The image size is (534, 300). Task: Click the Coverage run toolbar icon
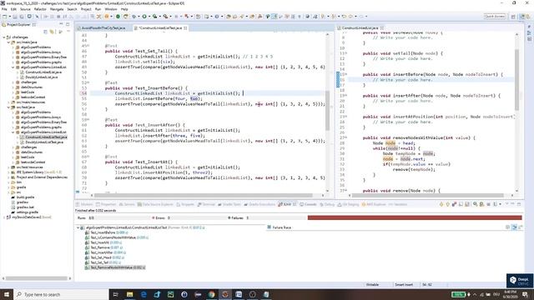click(155, 17)
